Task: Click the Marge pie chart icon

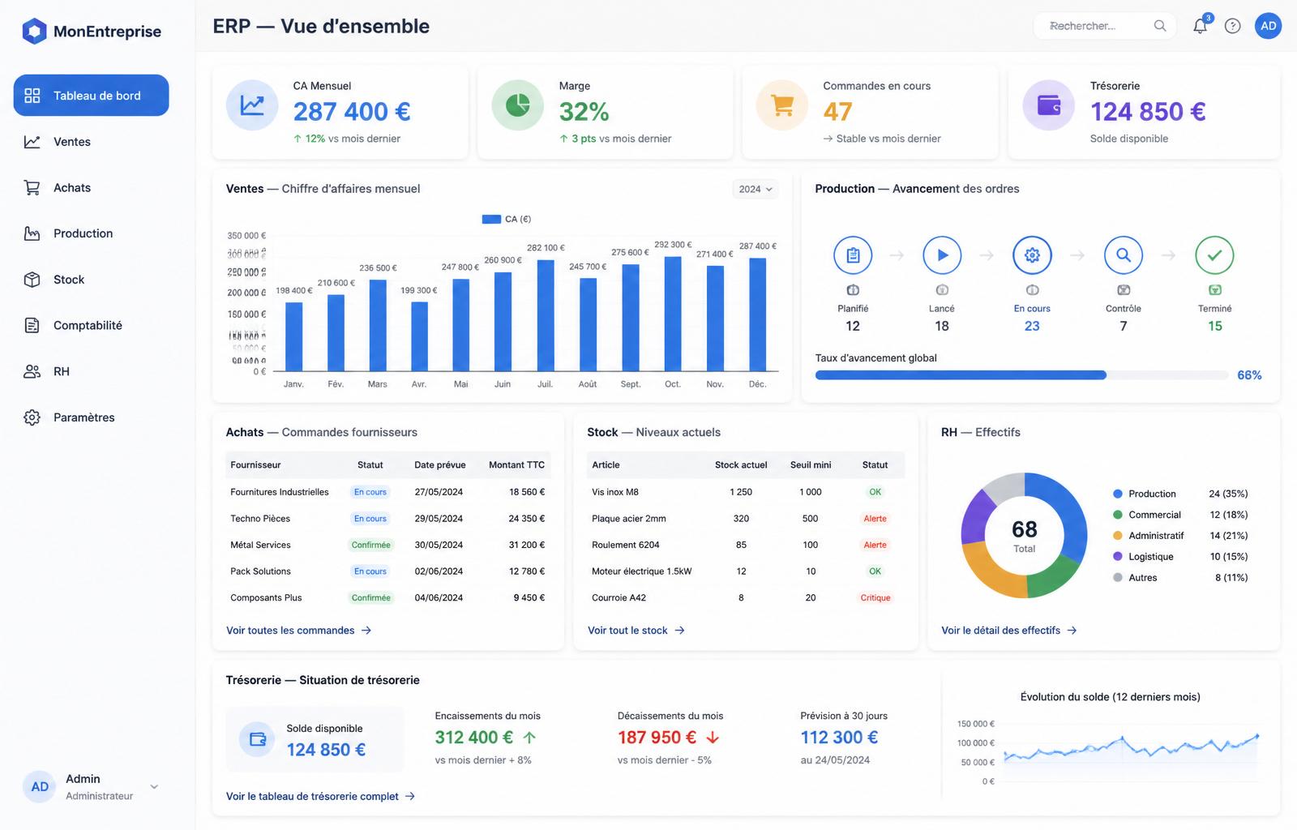Action: tap(518, 105)
